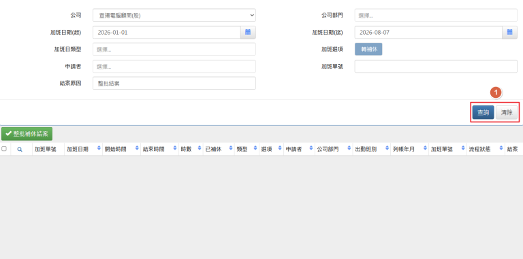
Task: Click the 加班選項 field label
Action: pos(332,49)
